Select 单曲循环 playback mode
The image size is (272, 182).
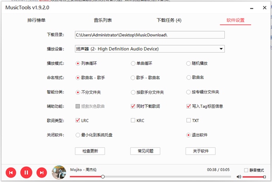click(x=133, y=63)
